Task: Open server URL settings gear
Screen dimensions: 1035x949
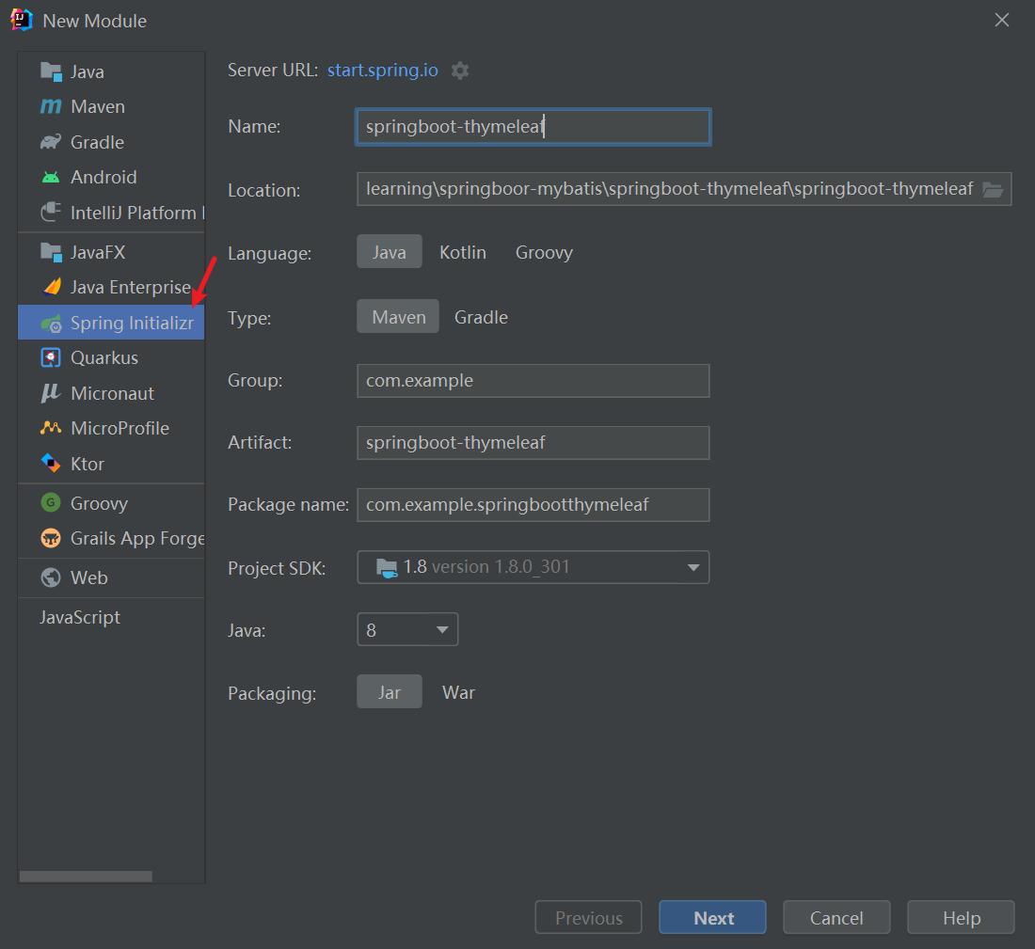Action: [x=460, y=71]
